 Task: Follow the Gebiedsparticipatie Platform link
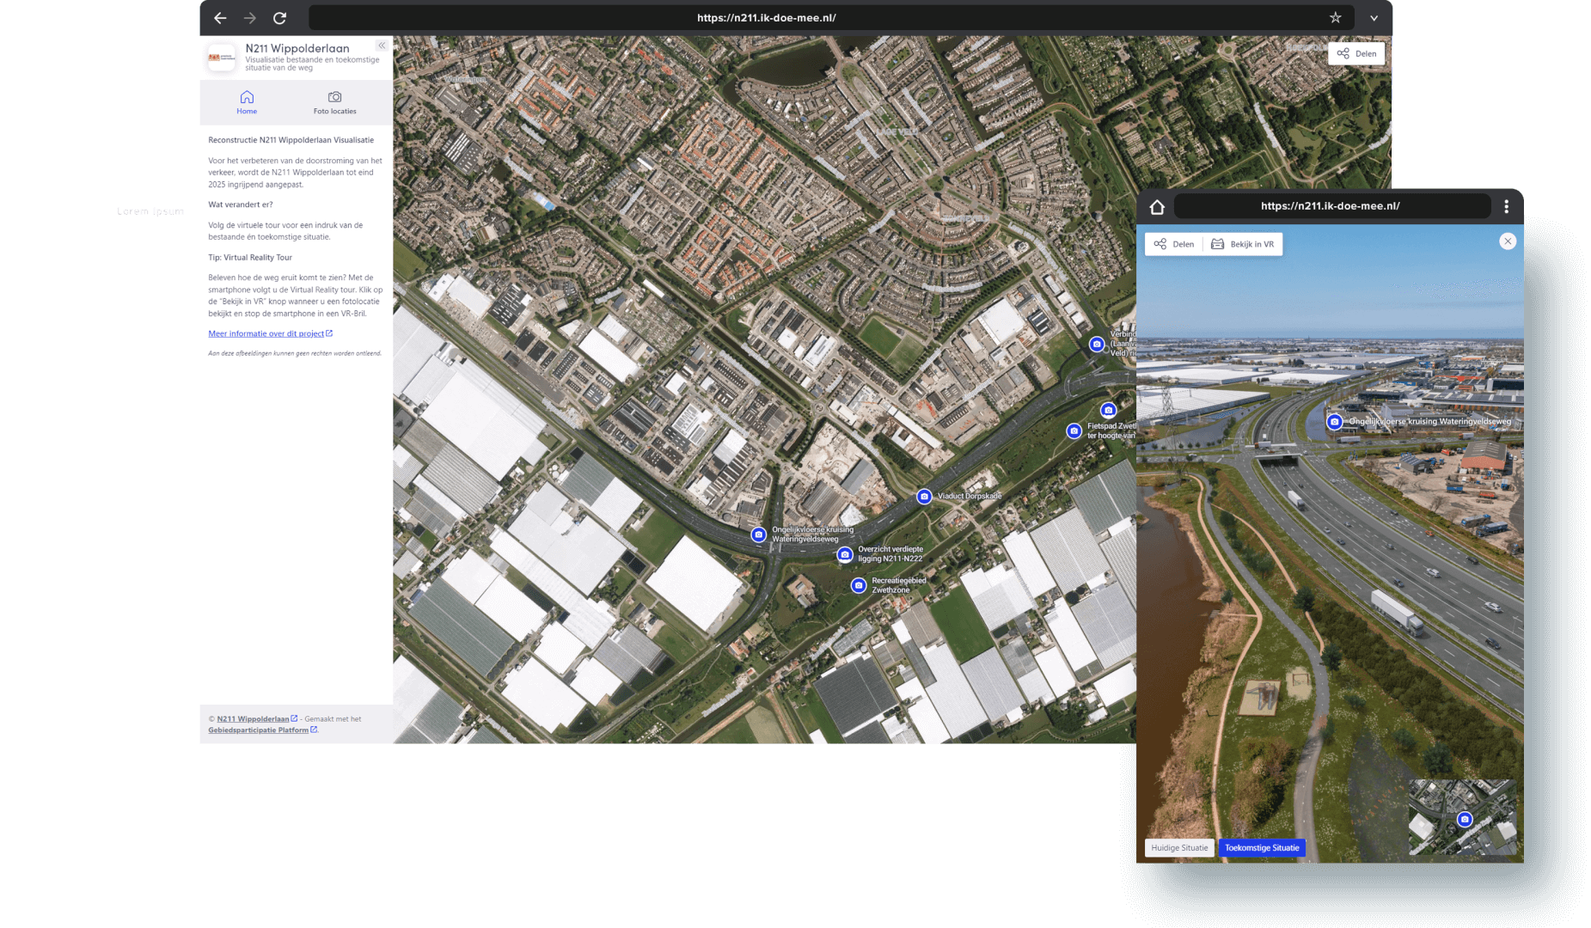(x=258, y=730)
